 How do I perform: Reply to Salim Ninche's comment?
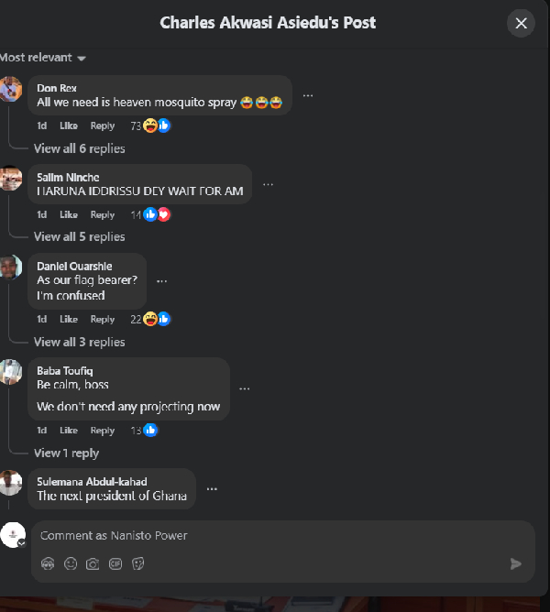pyautogui.click(x=103, y=214)
